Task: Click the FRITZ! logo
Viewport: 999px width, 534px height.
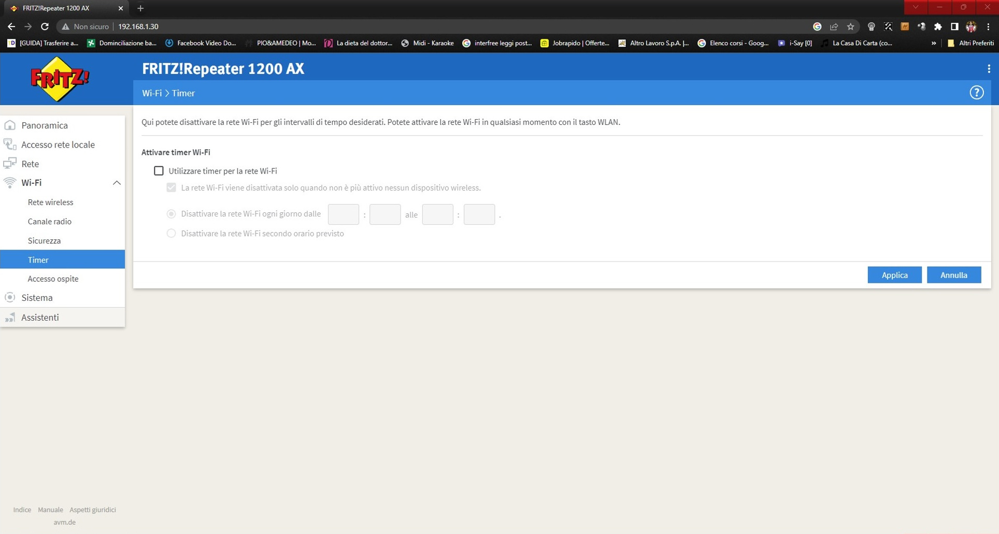Action: click(x=60, y=79)
